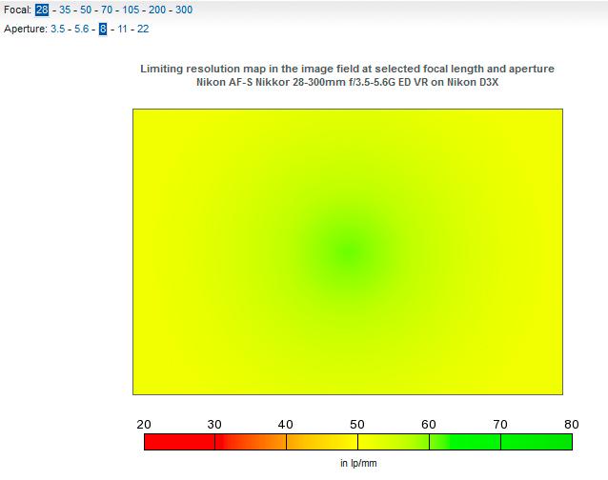
Task: Click the Nikon AF-S Nikkor lens subtitle
Action: 348,82
